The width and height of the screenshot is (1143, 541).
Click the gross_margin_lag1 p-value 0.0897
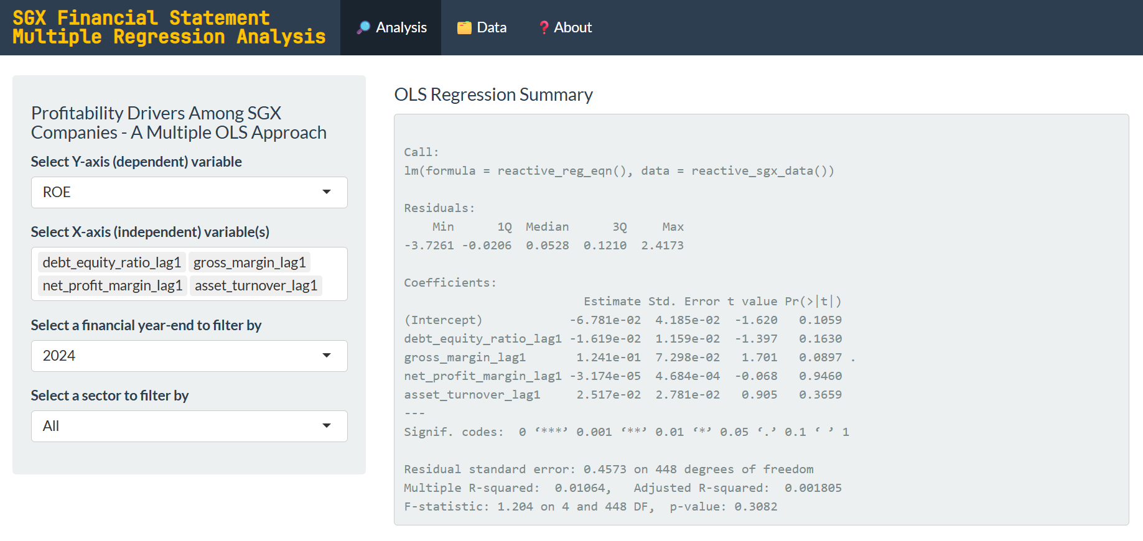click(x=820, y=358)
